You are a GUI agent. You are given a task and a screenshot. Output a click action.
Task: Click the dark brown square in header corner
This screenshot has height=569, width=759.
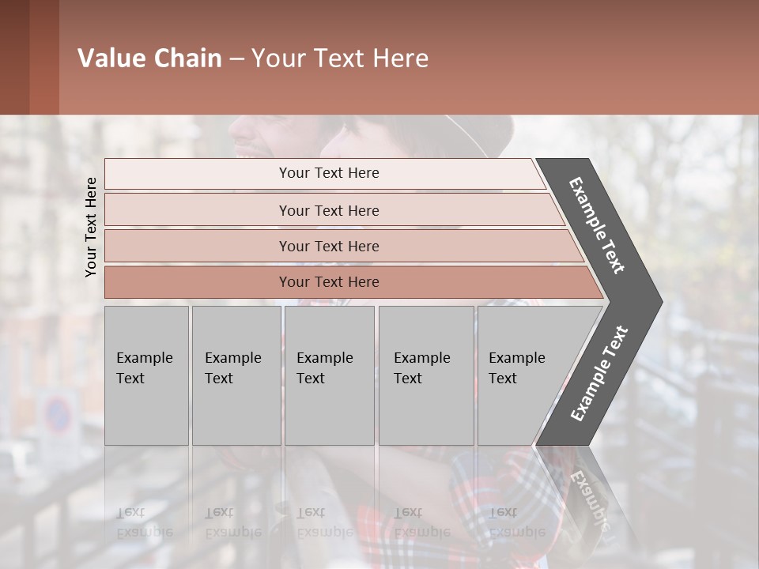pyautogui.click(x=14, y=57)
